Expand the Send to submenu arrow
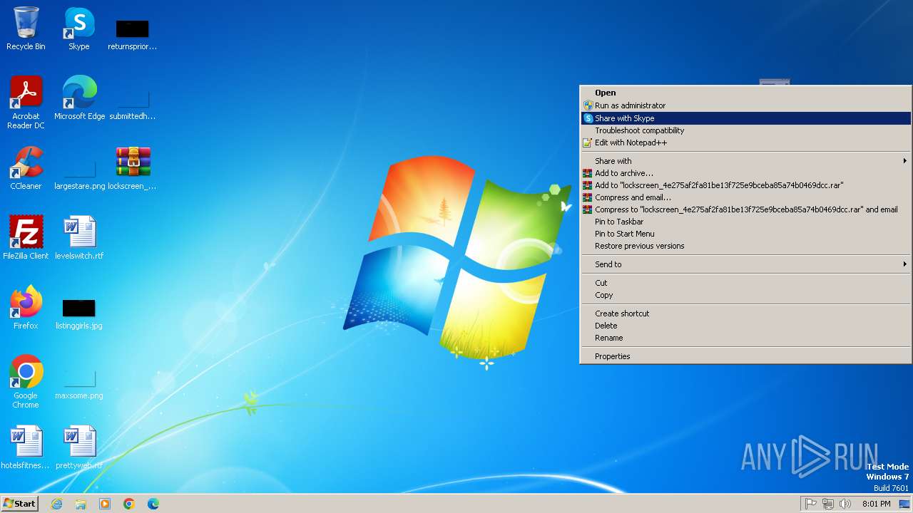 tap(904, 264)
